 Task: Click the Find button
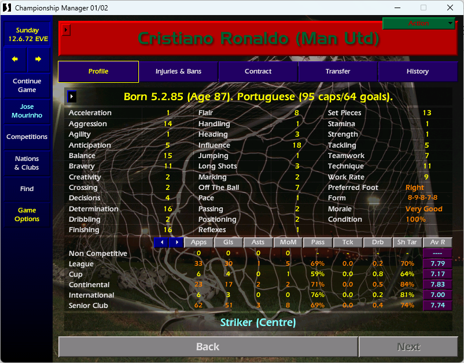point(27,189)
